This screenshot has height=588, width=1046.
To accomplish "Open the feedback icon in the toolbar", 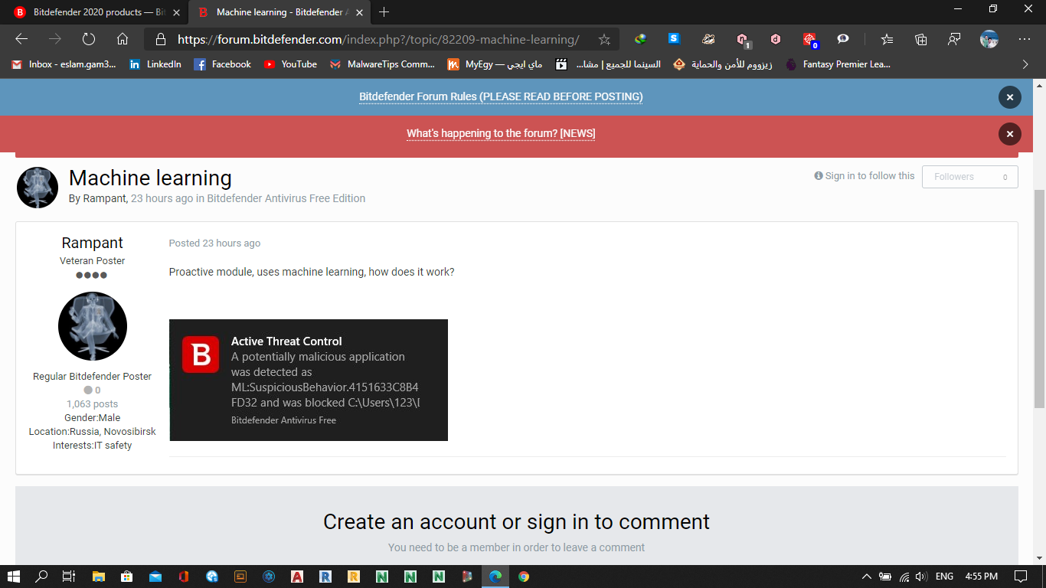I will pyautogui.click(x=955, y=39).
